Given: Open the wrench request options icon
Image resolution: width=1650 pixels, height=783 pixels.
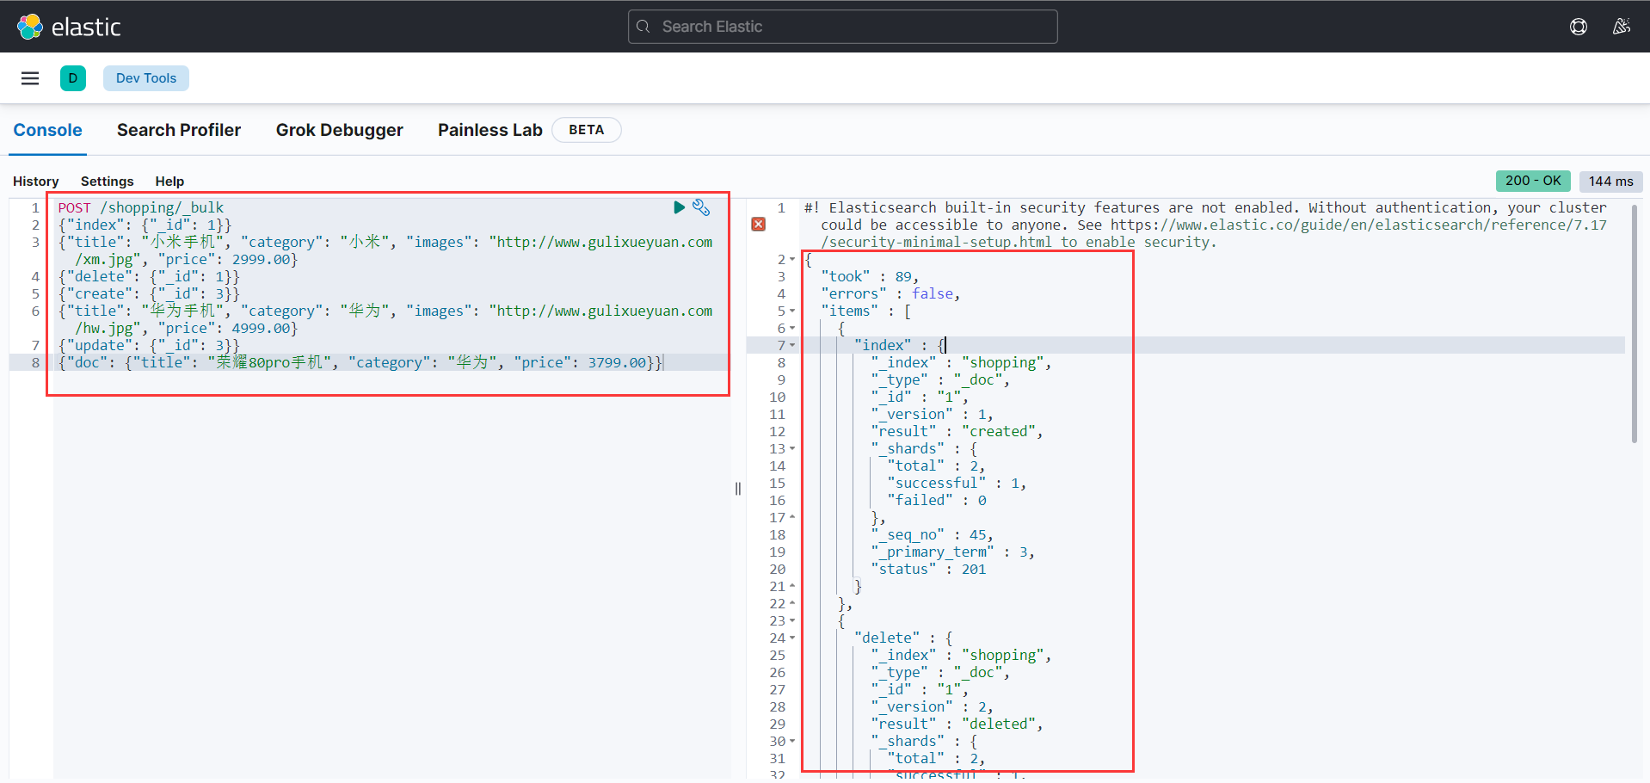Looking at the screenshot, I should tap(701, 207).
